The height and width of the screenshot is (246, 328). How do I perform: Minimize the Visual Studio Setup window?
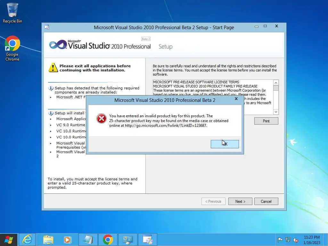pyautogui.click(x=257, y=27)
